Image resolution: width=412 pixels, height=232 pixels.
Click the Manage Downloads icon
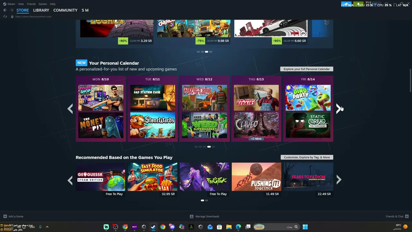[192, 217]
